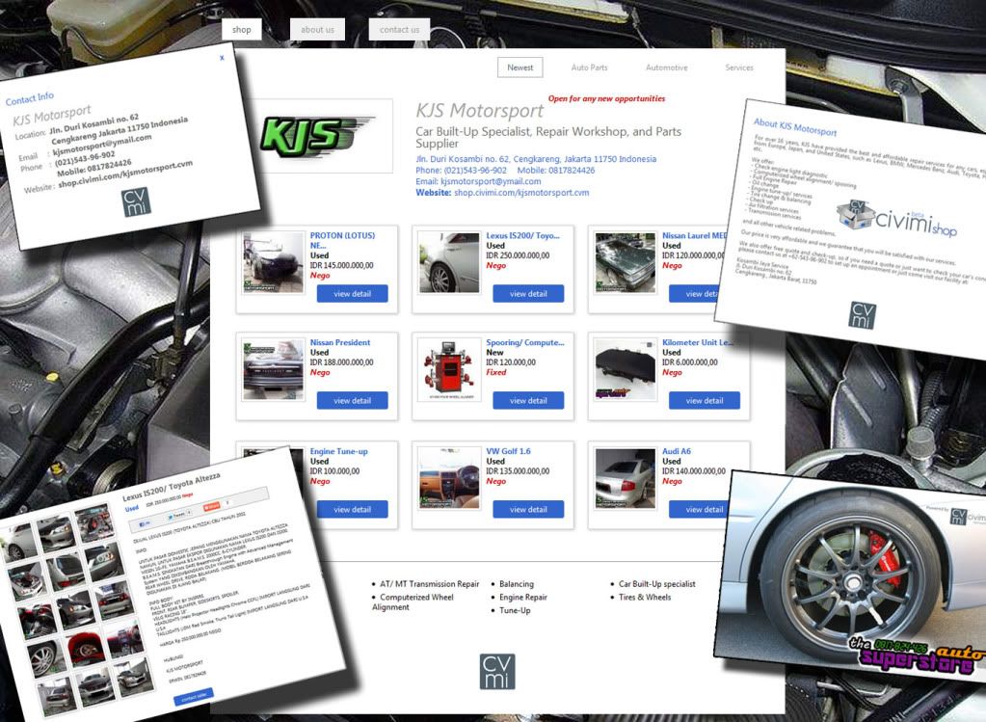Select the Newest category tab
The height and width of the screenshot is (722, 986).
[520, 67]
